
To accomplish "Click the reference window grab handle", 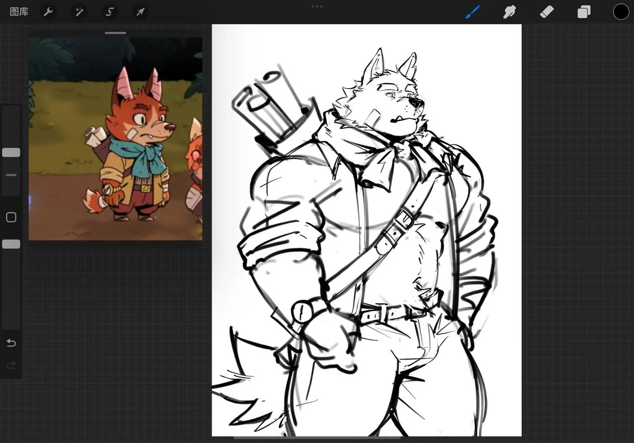I will (115, 33).
